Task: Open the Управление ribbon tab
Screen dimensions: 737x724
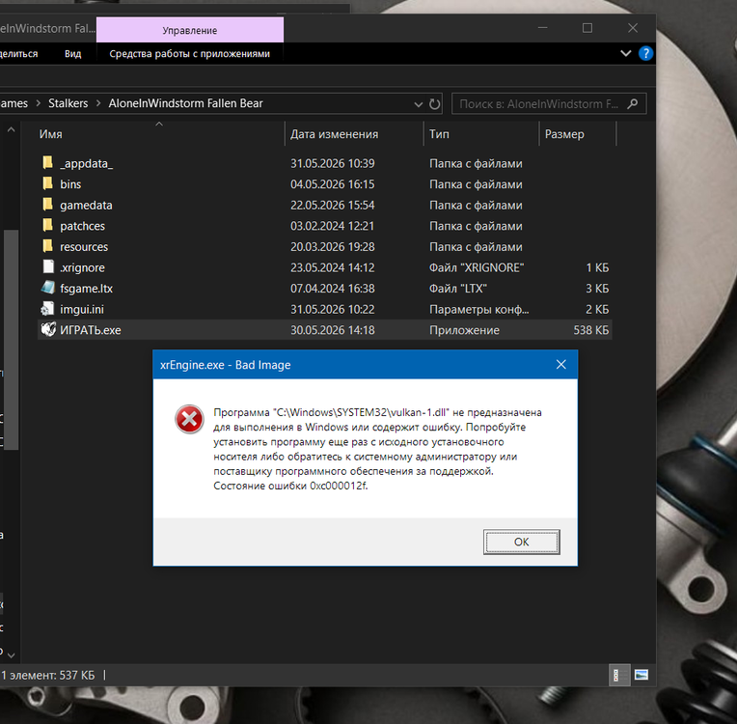Action: [190, 30]
